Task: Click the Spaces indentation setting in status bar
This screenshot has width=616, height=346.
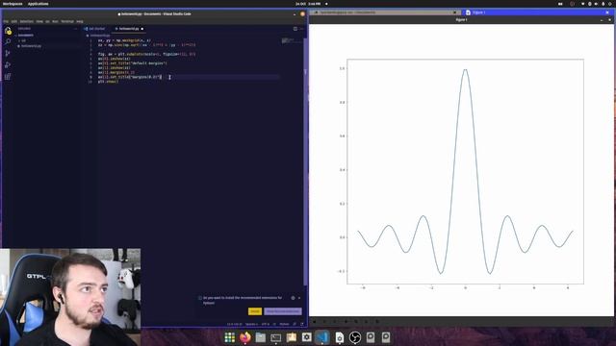Action: pyautogui.click(x=251, y=324)
